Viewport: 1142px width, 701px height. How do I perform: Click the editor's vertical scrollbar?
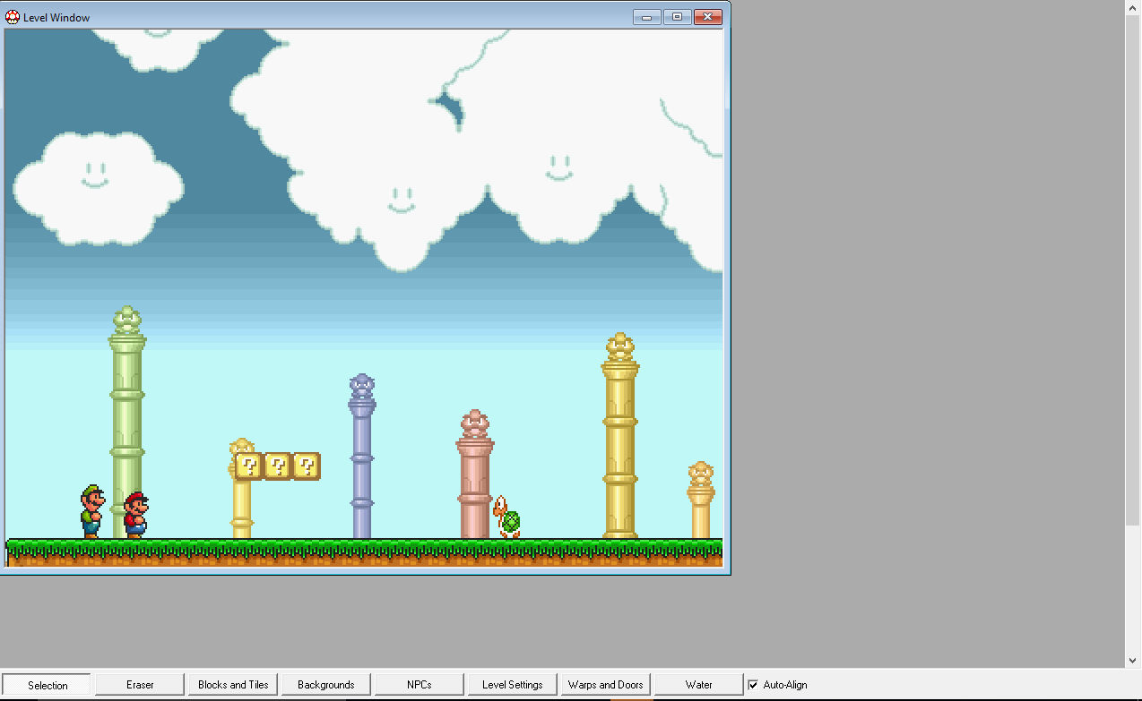1133,333
